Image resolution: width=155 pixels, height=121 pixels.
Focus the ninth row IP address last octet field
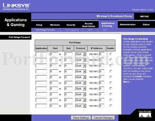pyautogui.click(x=102, y=100)
